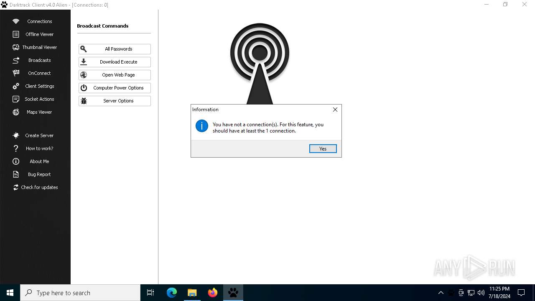Click the How to work question icon
535x301 pixels.
pyautogui.click(x=16, y=148)
